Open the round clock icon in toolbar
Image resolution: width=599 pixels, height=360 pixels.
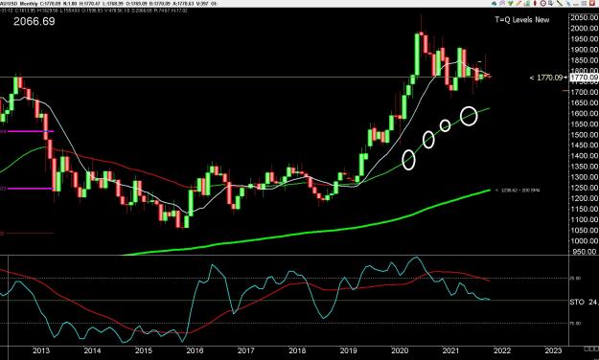[543, 4]
